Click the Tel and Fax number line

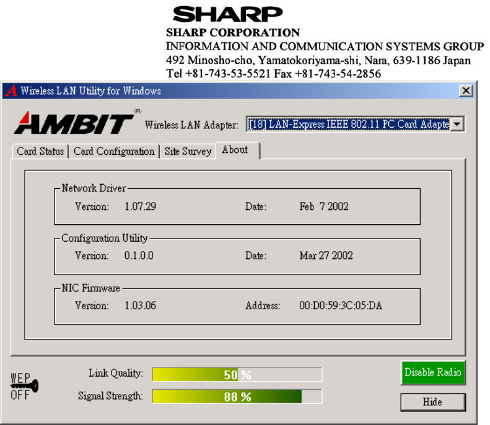coord(273,74)
